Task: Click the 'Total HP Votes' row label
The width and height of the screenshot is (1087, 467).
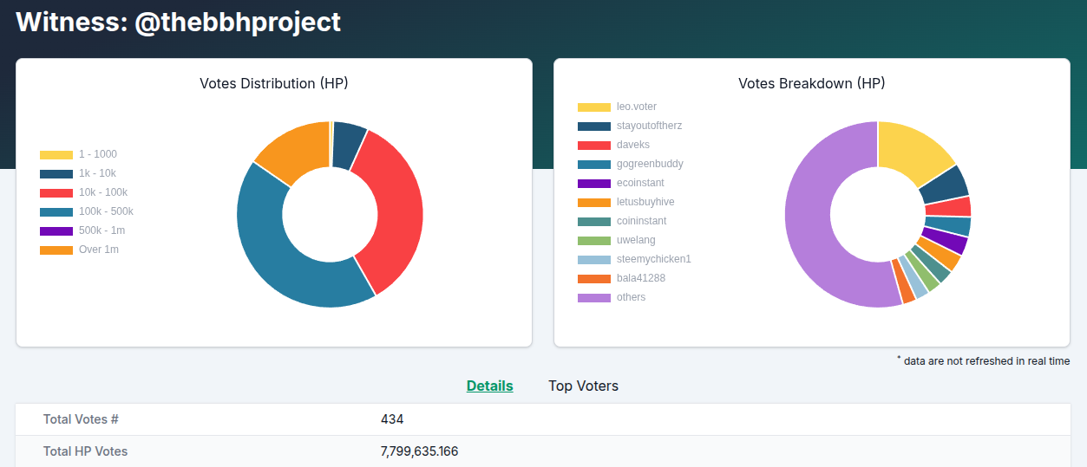Action: coord(85,451)
